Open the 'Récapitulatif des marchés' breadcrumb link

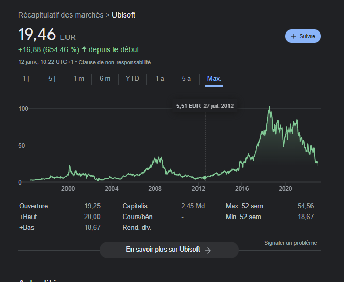60,15
